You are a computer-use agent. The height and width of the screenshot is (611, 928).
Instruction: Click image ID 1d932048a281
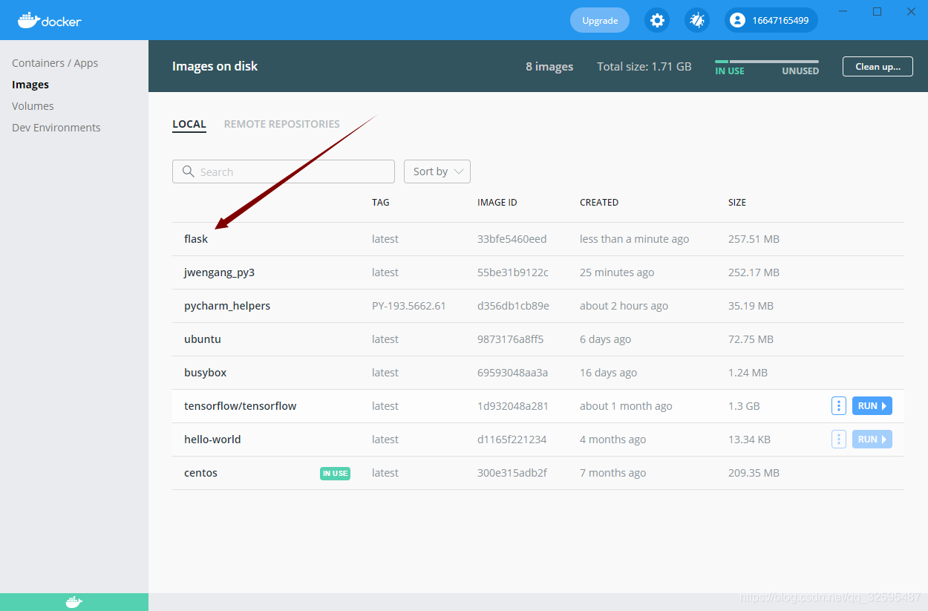tap(512, 406)
